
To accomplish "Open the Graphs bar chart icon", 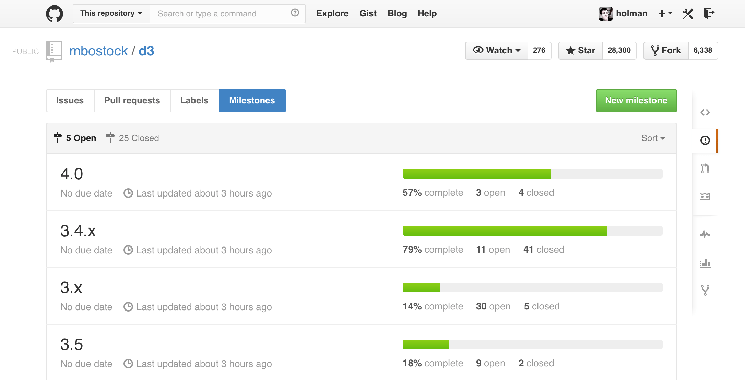I will point(705,263).
